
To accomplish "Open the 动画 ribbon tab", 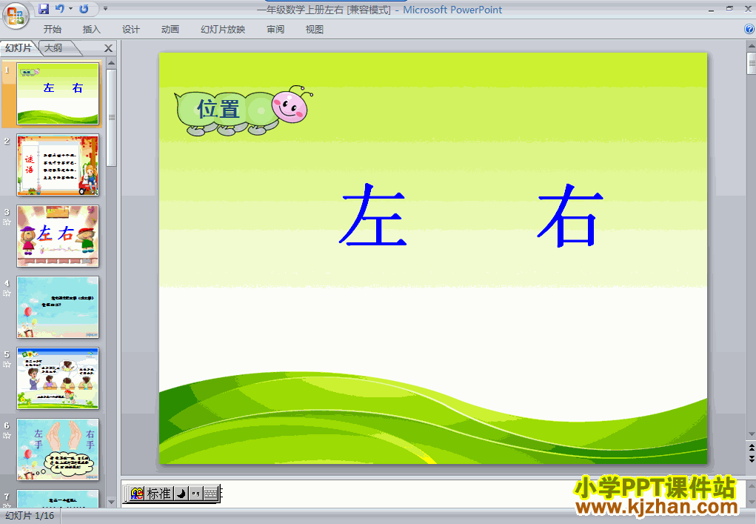I will tap(170, 30).
